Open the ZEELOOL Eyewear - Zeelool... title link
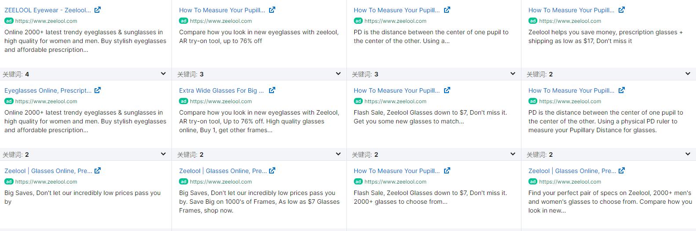 [x=47, y=10]
